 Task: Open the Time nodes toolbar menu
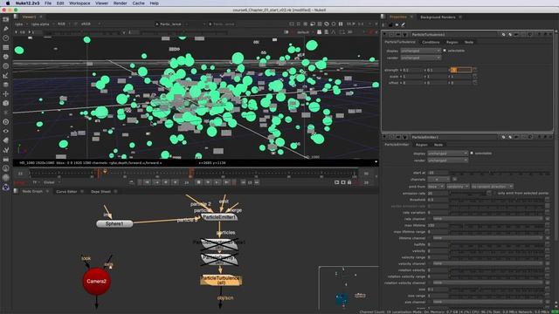coord(6,38)
